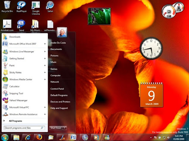
Task: Launch Calculator from Start menu
Action: pos(25,86)
